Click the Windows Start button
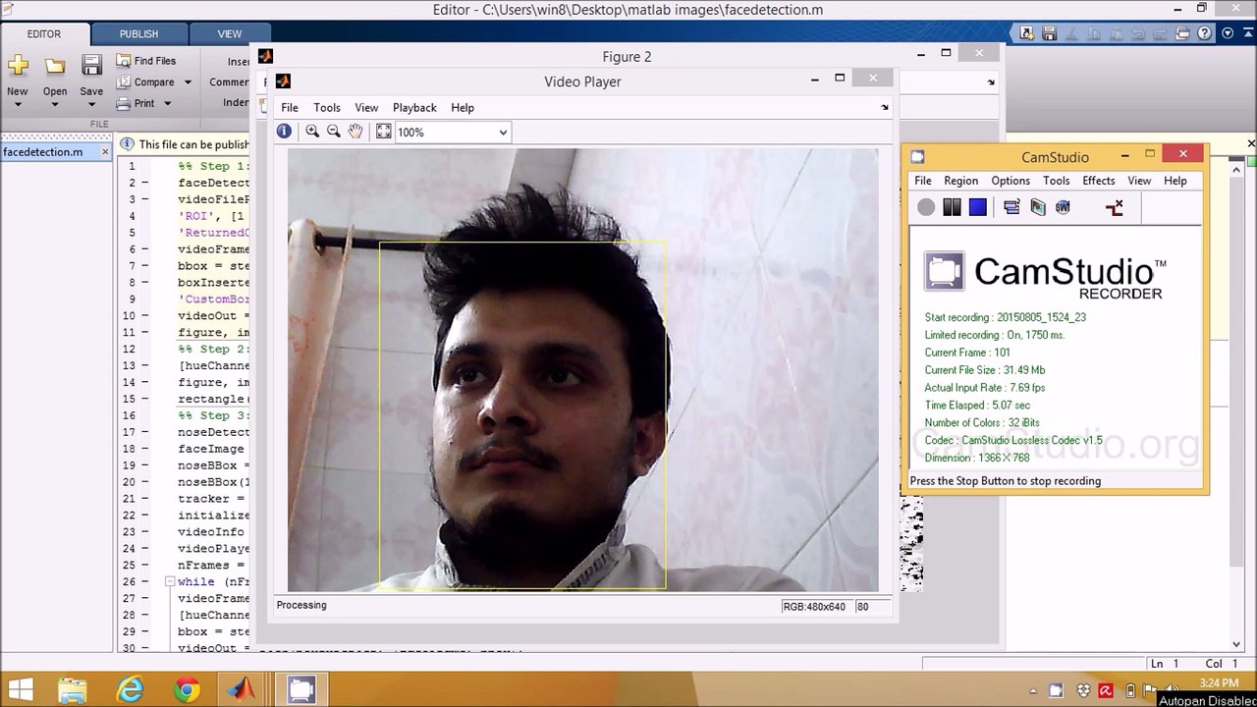Screen dimensions: 1257x707 point(20,690)
